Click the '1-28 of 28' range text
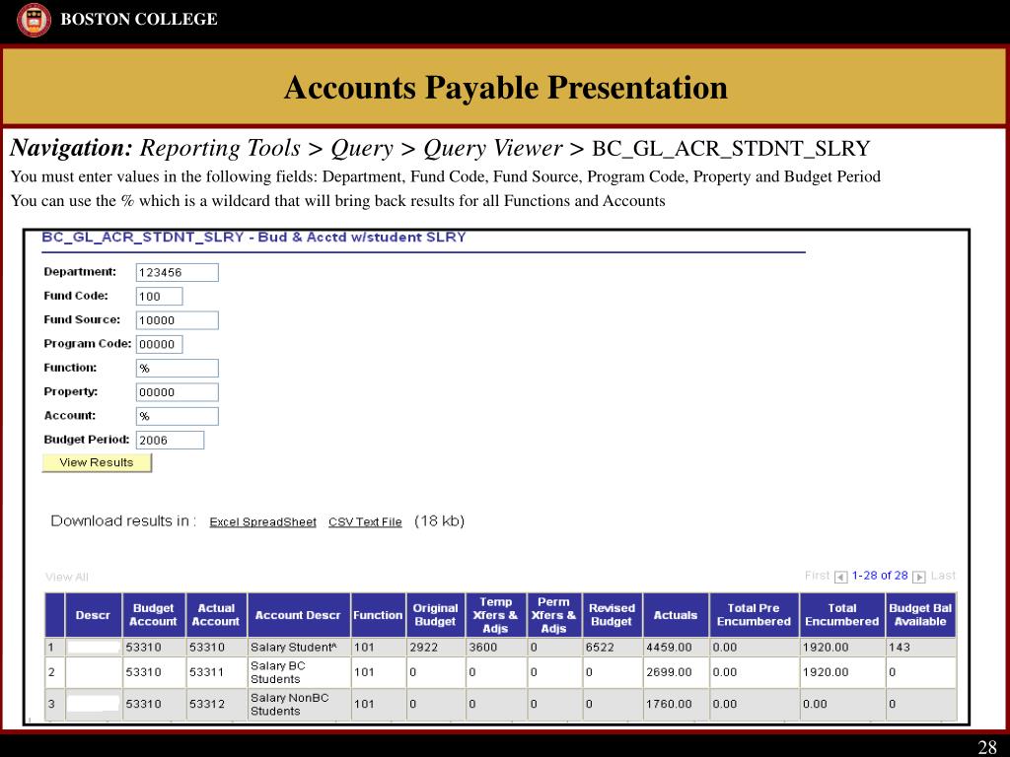 coord(880,576)
